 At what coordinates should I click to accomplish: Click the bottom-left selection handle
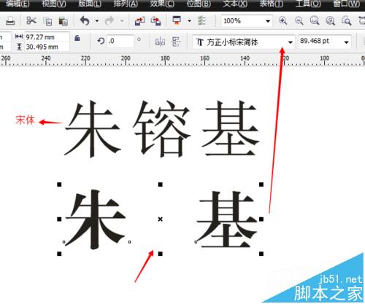(59, 254)
